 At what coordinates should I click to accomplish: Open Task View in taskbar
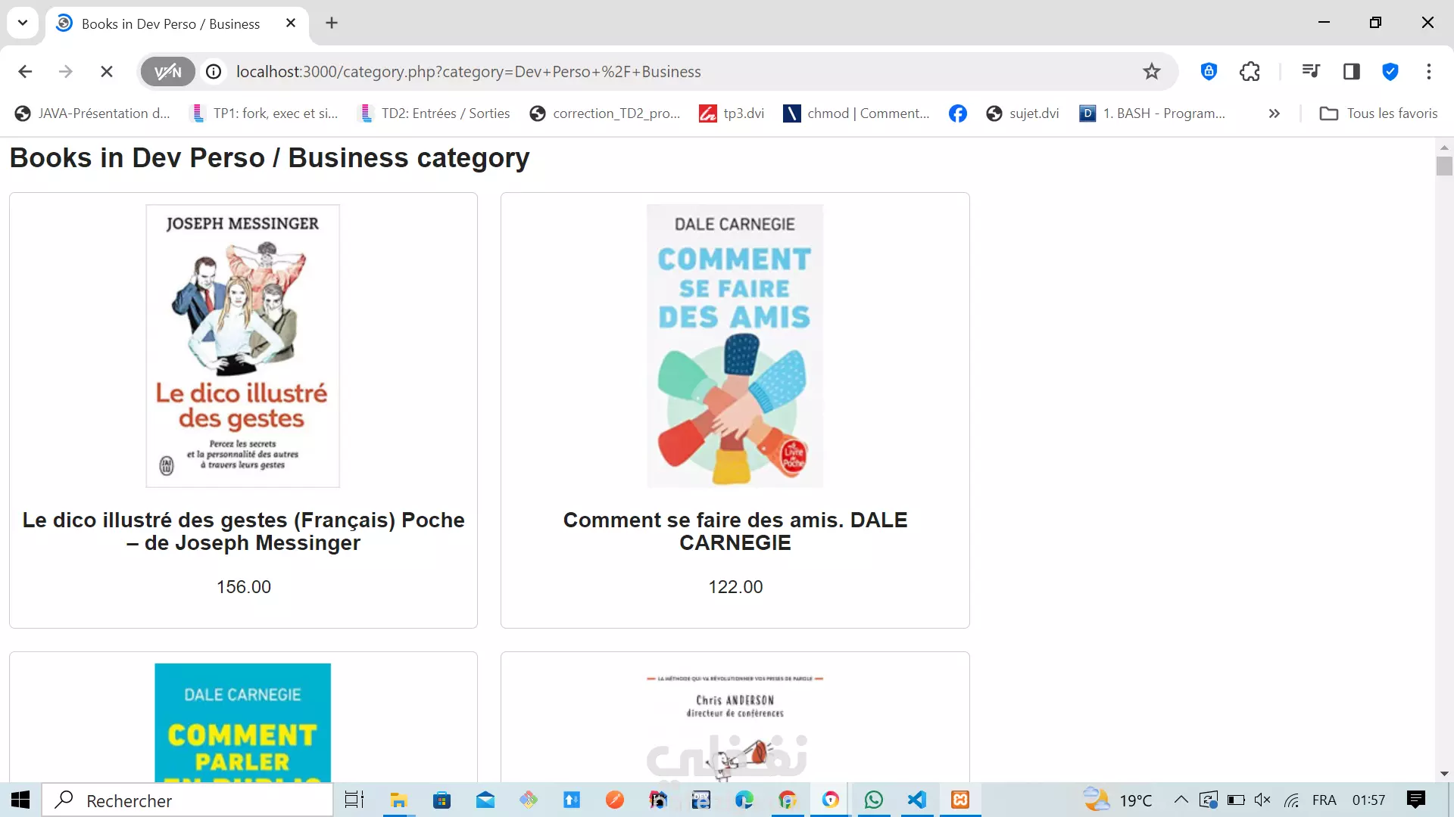pyautogui.click(x=354, y=800)
